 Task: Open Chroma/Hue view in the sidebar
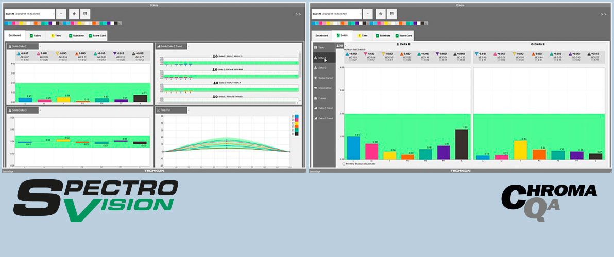tap(324, 88)
